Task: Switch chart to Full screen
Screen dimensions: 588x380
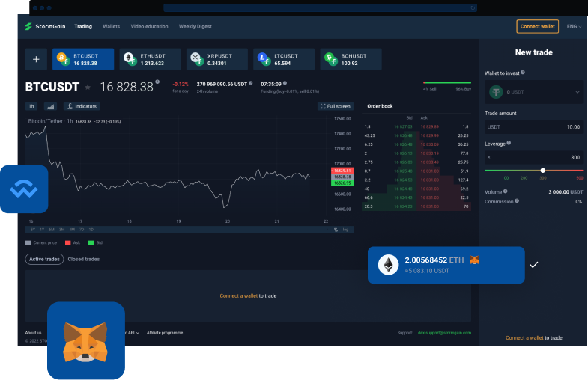Action: (x=336, y=106)
